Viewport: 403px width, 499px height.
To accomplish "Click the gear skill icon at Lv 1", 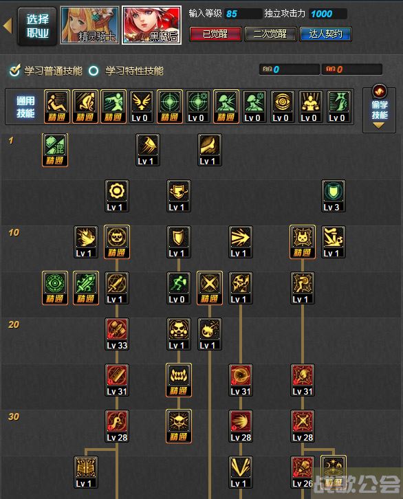I will [117, 196].
